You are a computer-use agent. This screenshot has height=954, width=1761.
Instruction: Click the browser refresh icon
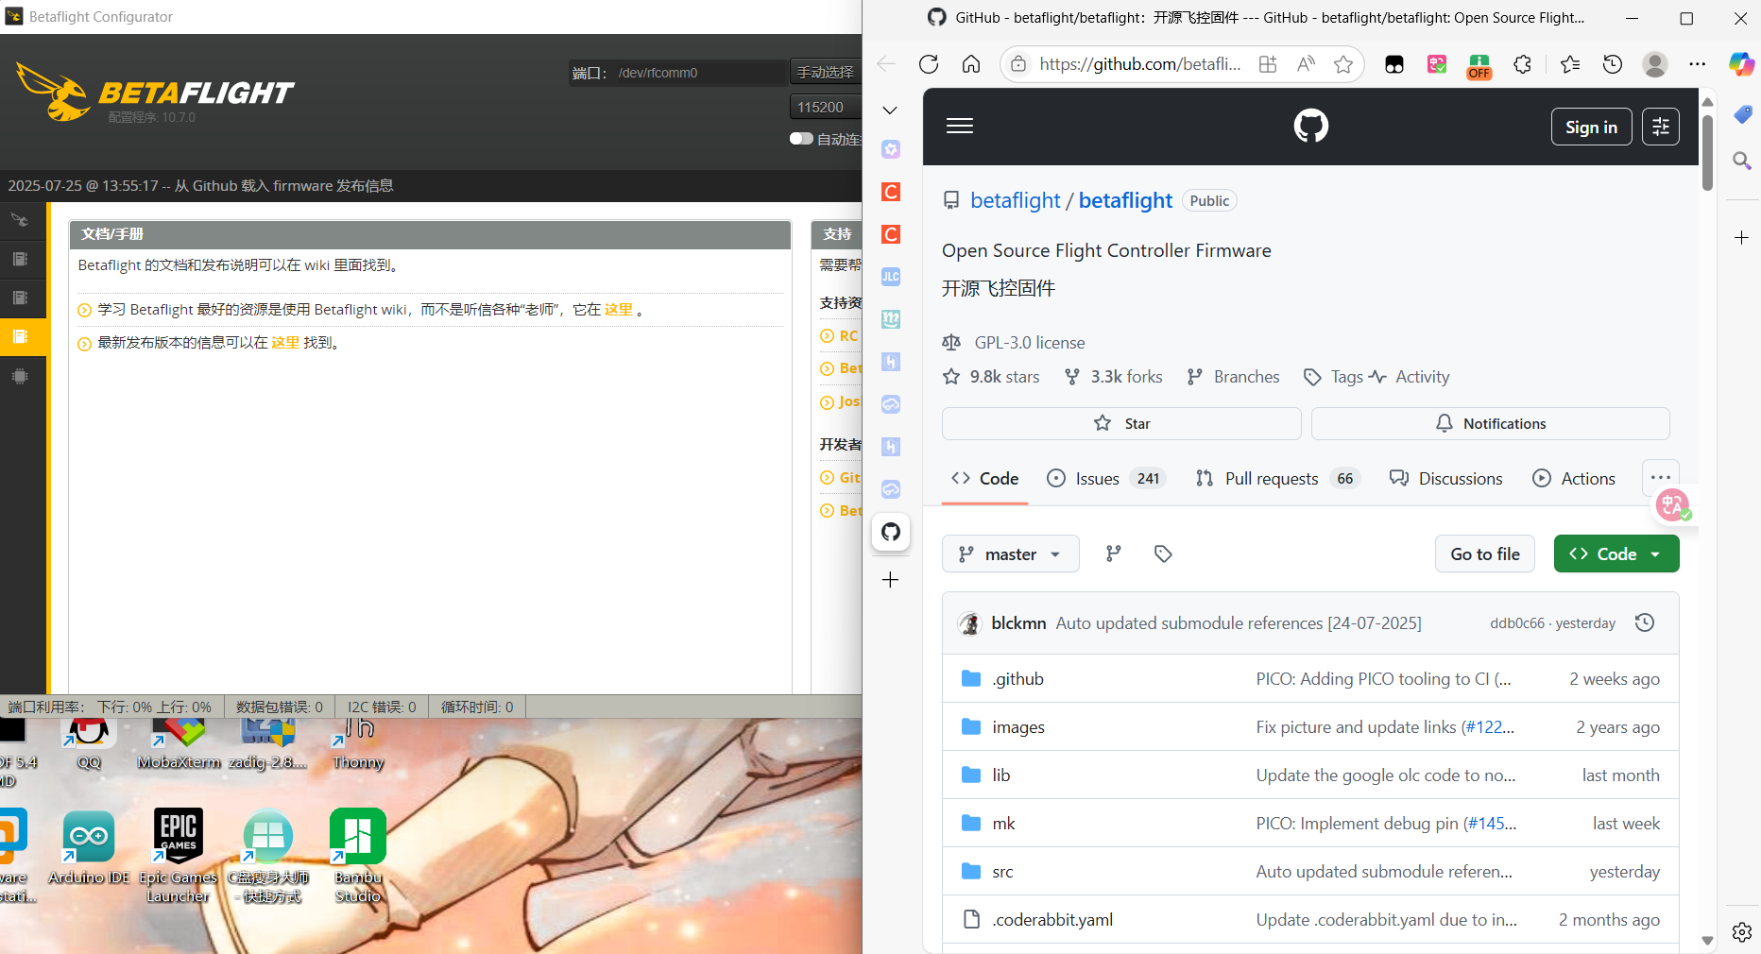click(x=929, y=64)
